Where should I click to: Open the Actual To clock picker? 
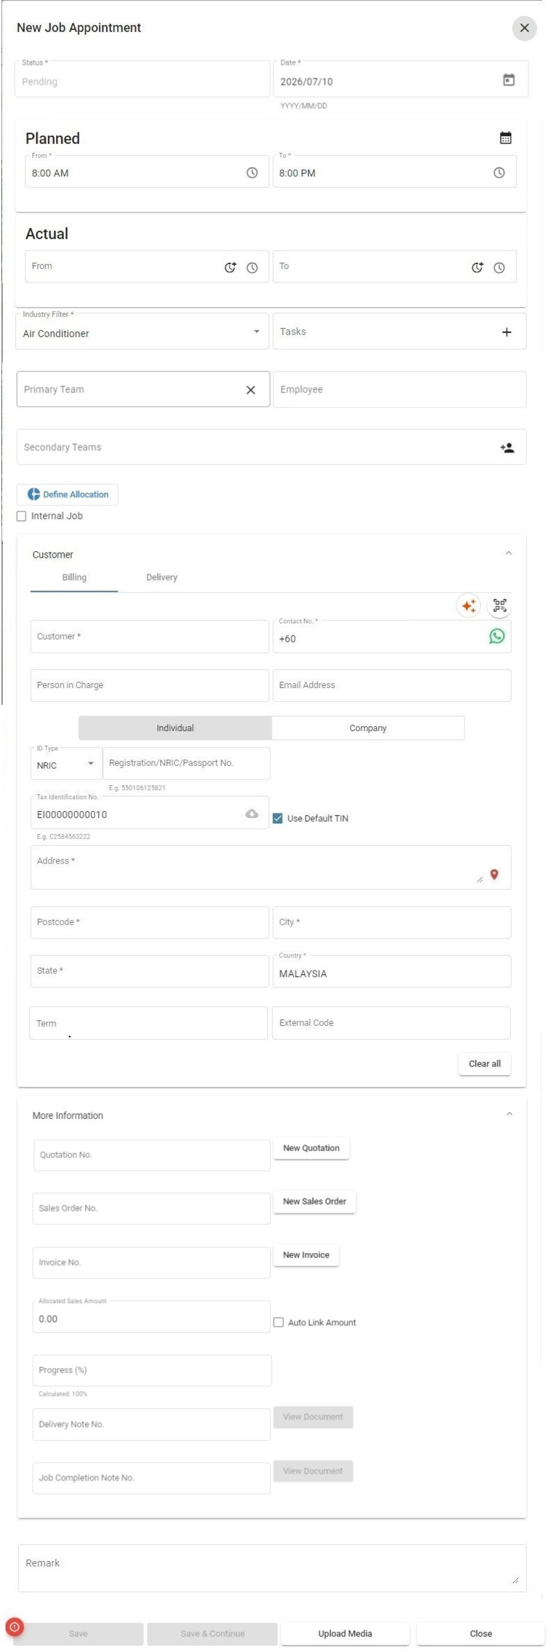(x=499, y=268)
